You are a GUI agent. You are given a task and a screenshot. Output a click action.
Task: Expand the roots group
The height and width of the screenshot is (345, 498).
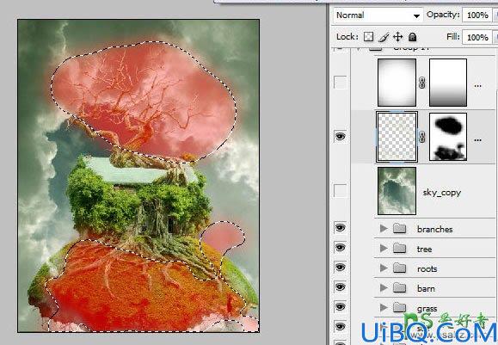pos(384,268)
